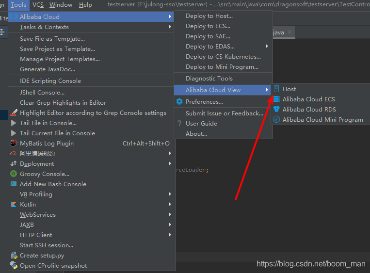Image resolution: width=370 pixels, height=273 pixels.
Task: Click the Deployment arrows icon
Action: tap(14, 163)
